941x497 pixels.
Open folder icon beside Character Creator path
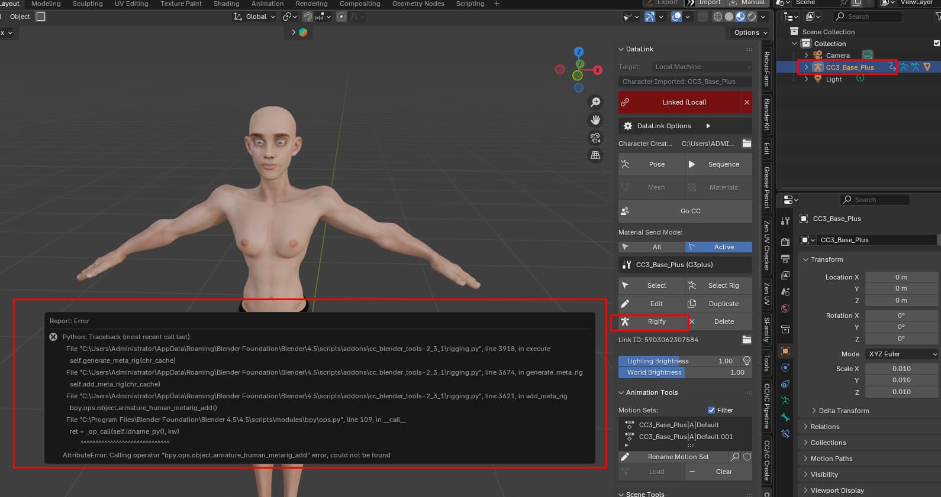coord(746,144)
